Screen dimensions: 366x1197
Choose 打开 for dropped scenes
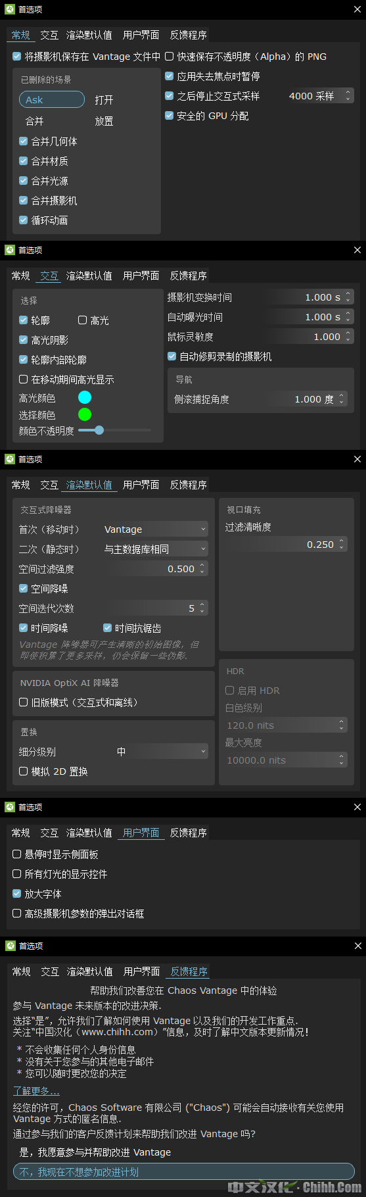(104, 100)
